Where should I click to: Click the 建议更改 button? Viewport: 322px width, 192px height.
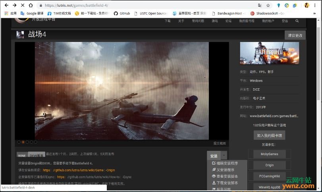click(295, 35)
